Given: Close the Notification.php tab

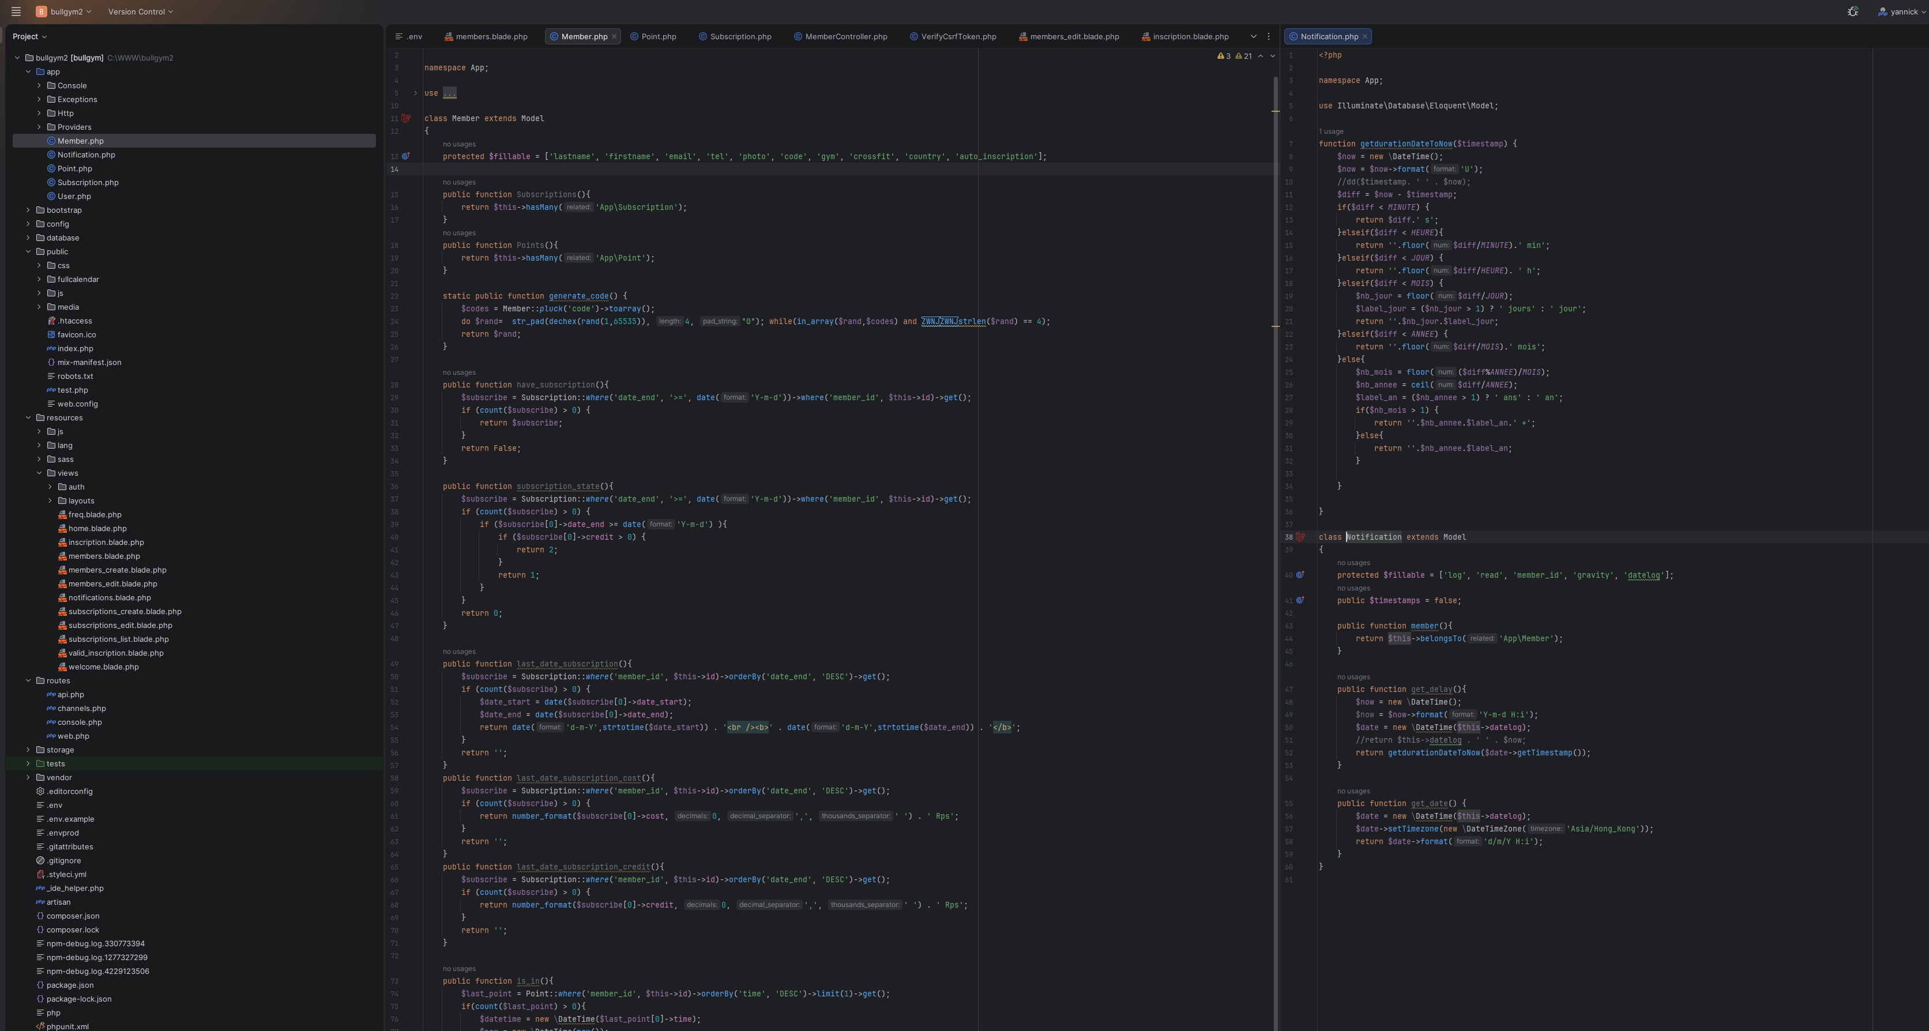Looking at the screenshot, I should click(1365, 36).
